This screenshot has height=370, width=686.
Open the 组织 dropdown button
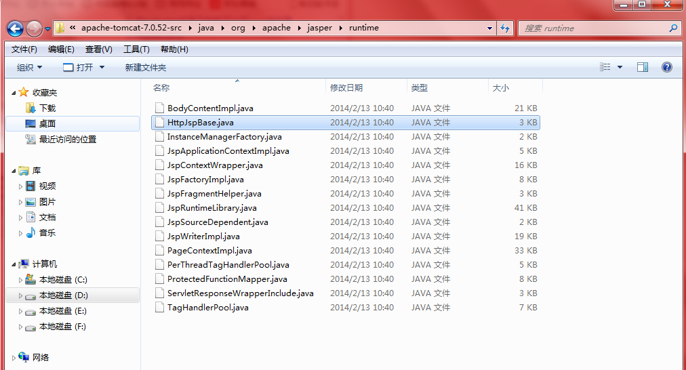pyautogui.click(x=29, y=67)
